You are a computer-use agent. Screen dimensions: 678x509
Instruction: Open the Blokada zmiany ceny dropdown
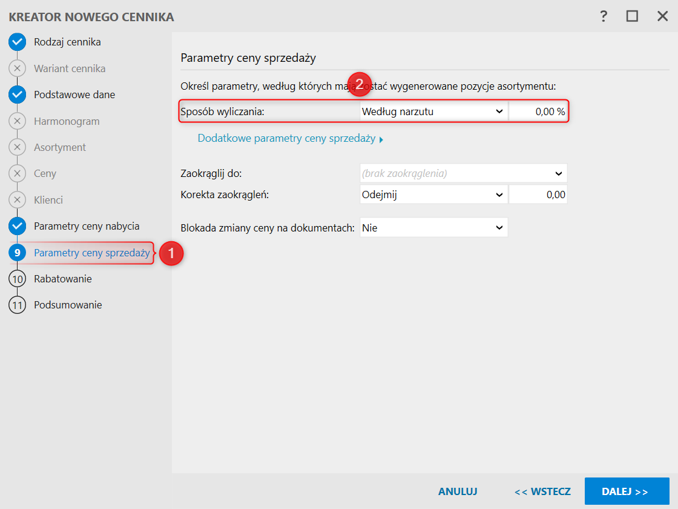click(433, 228)
